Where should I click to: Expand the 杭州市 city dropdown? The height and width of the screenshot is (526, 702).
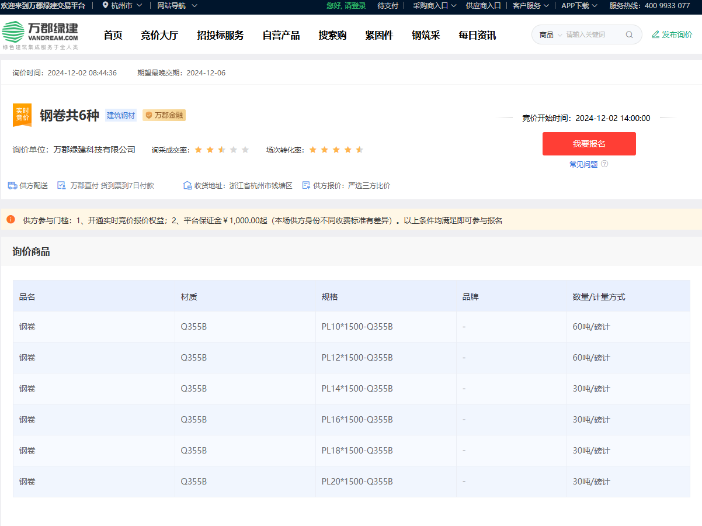[122, 5]
